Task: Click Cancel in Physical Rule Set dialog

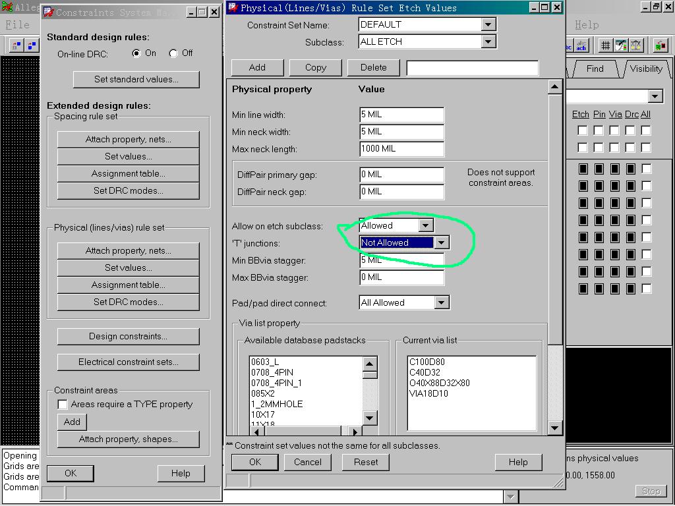Action: (x=308, y=462)
